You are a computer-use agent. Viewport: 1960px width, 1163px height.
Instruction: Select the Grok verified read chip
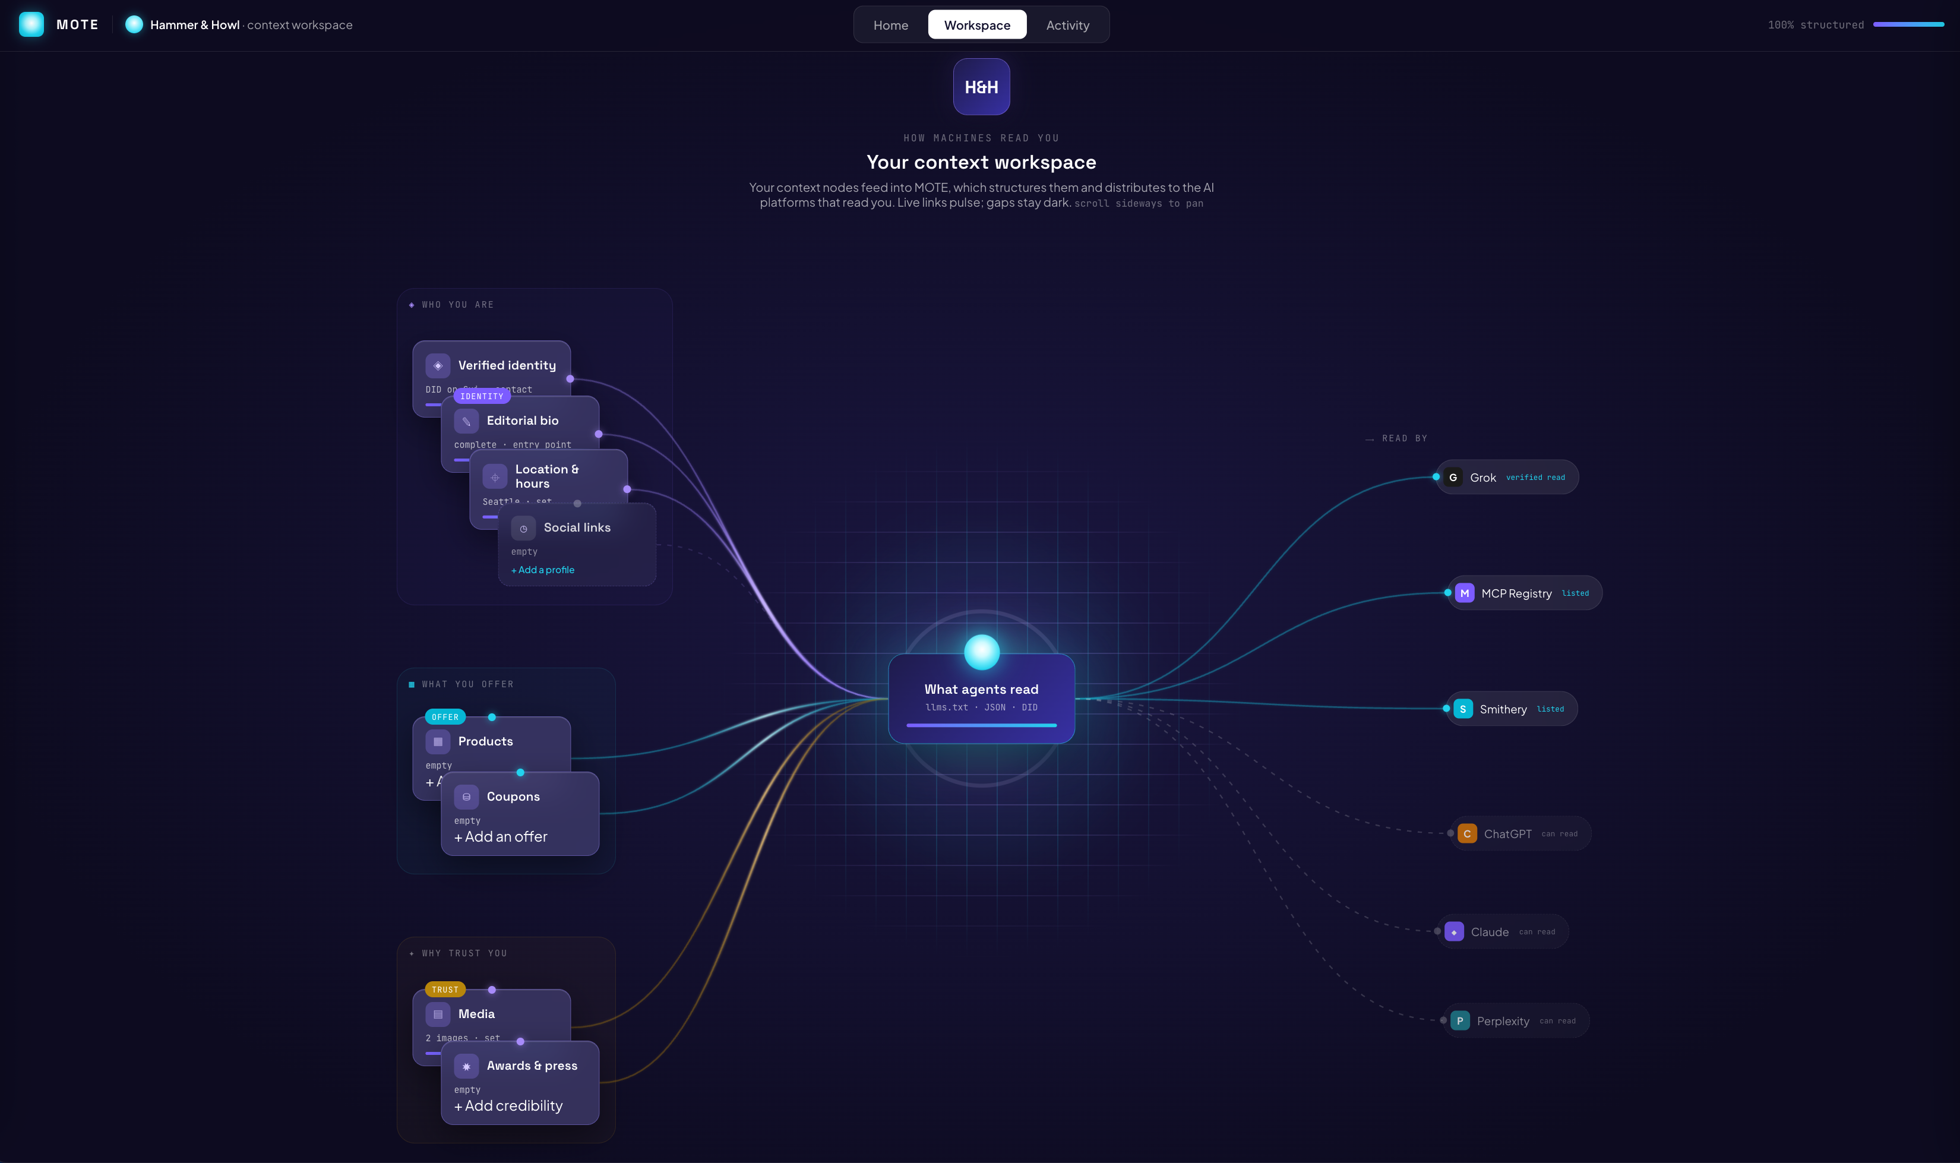point(1507,478)
